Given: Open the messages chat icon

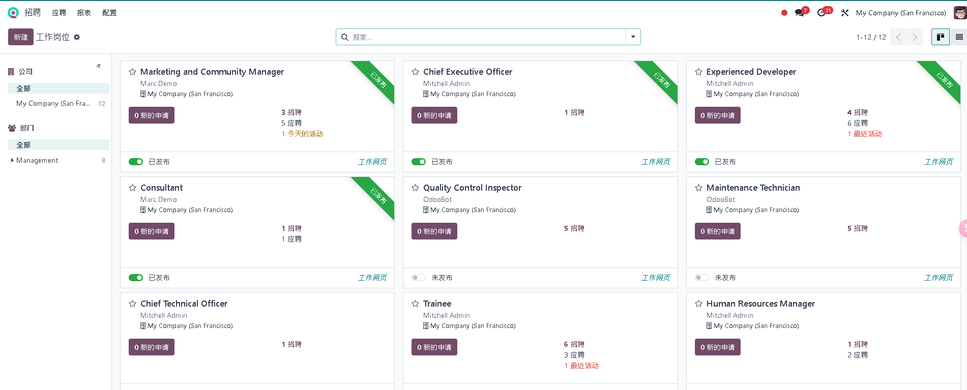Looking at the screenshot, I should coord(799,13).
